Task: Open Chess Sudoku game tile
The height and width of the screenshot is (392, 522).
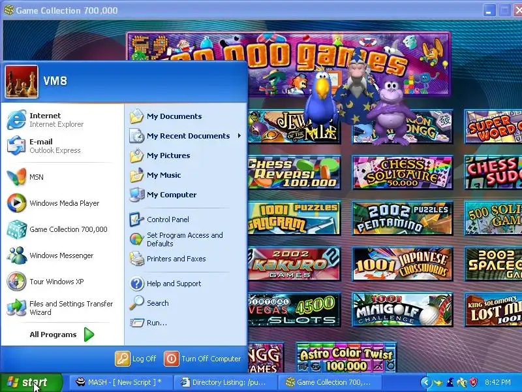Action: (493, 172)
